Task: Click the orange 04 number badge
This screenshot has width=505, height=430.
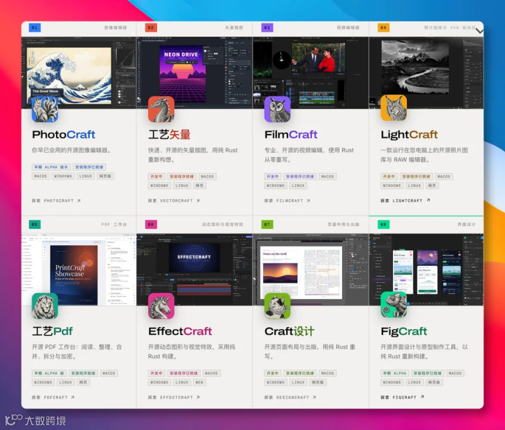Action: click(x=383, y=27)
